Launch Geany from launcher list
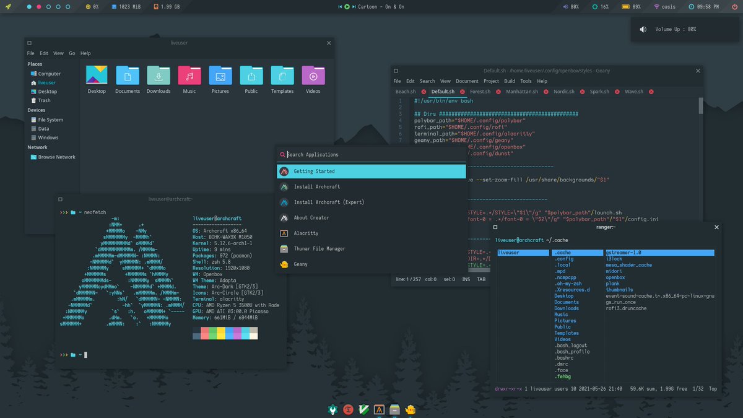This screenshot has width=743, height=418. tap(371, 264)
